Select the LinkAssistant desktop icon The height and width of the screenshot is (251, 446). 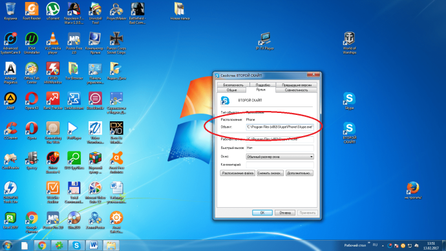click(74, 101)
